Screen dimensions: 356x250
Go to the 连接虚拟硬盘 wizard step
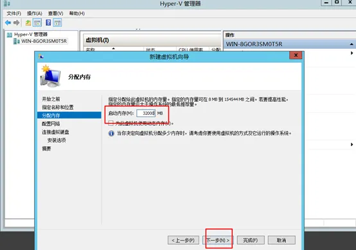55,132
